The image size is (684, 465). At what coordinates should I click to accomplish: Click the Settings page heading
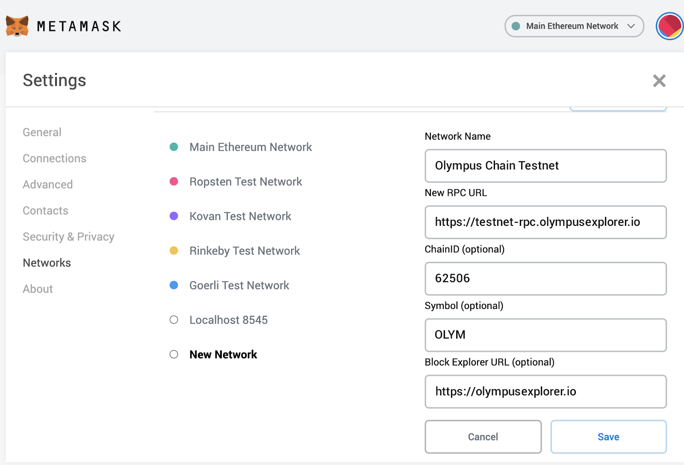coord(54,80)
